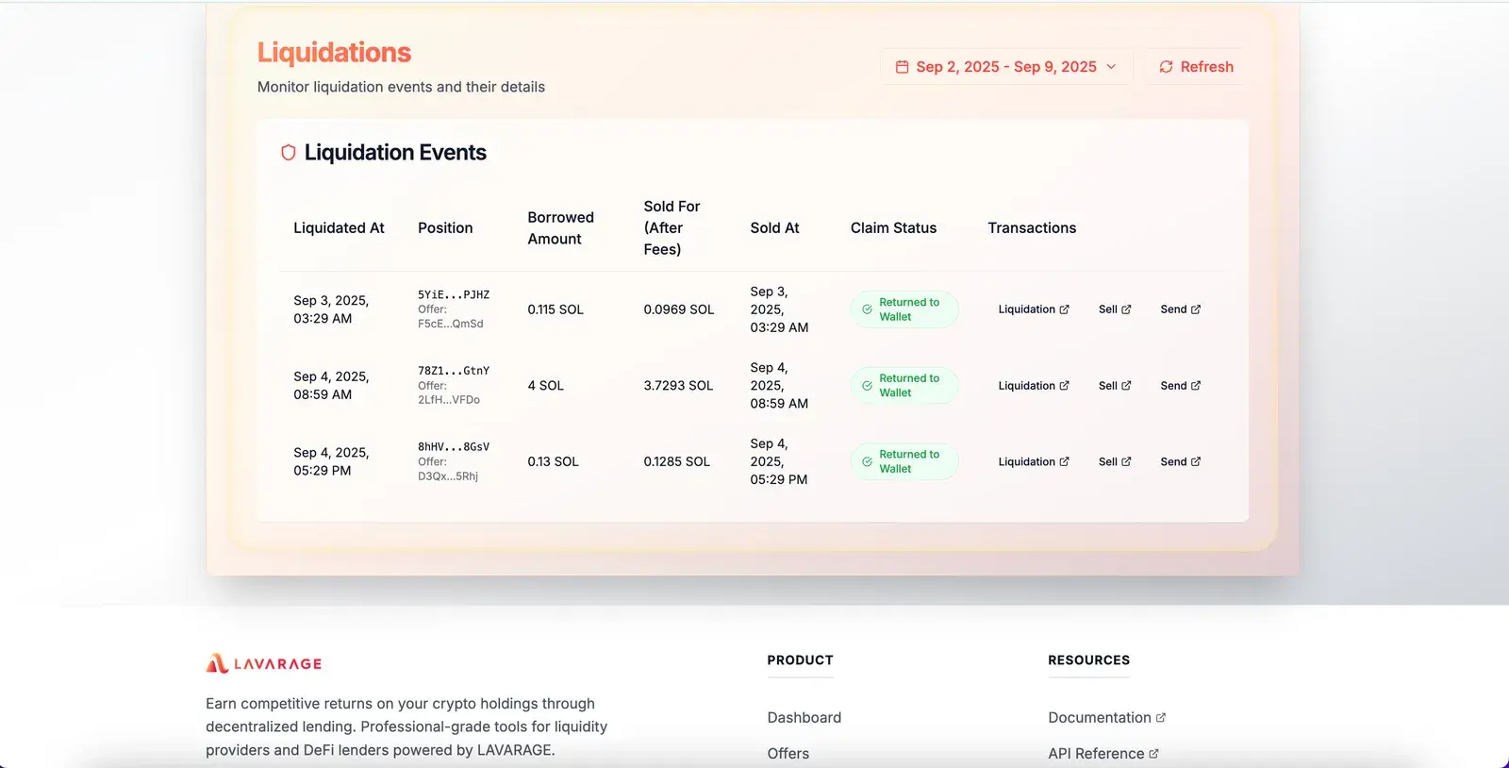The height and width of the screenshot is (768, 1509).
Task: Click the Claim Status column header
Action: point(893,228)
